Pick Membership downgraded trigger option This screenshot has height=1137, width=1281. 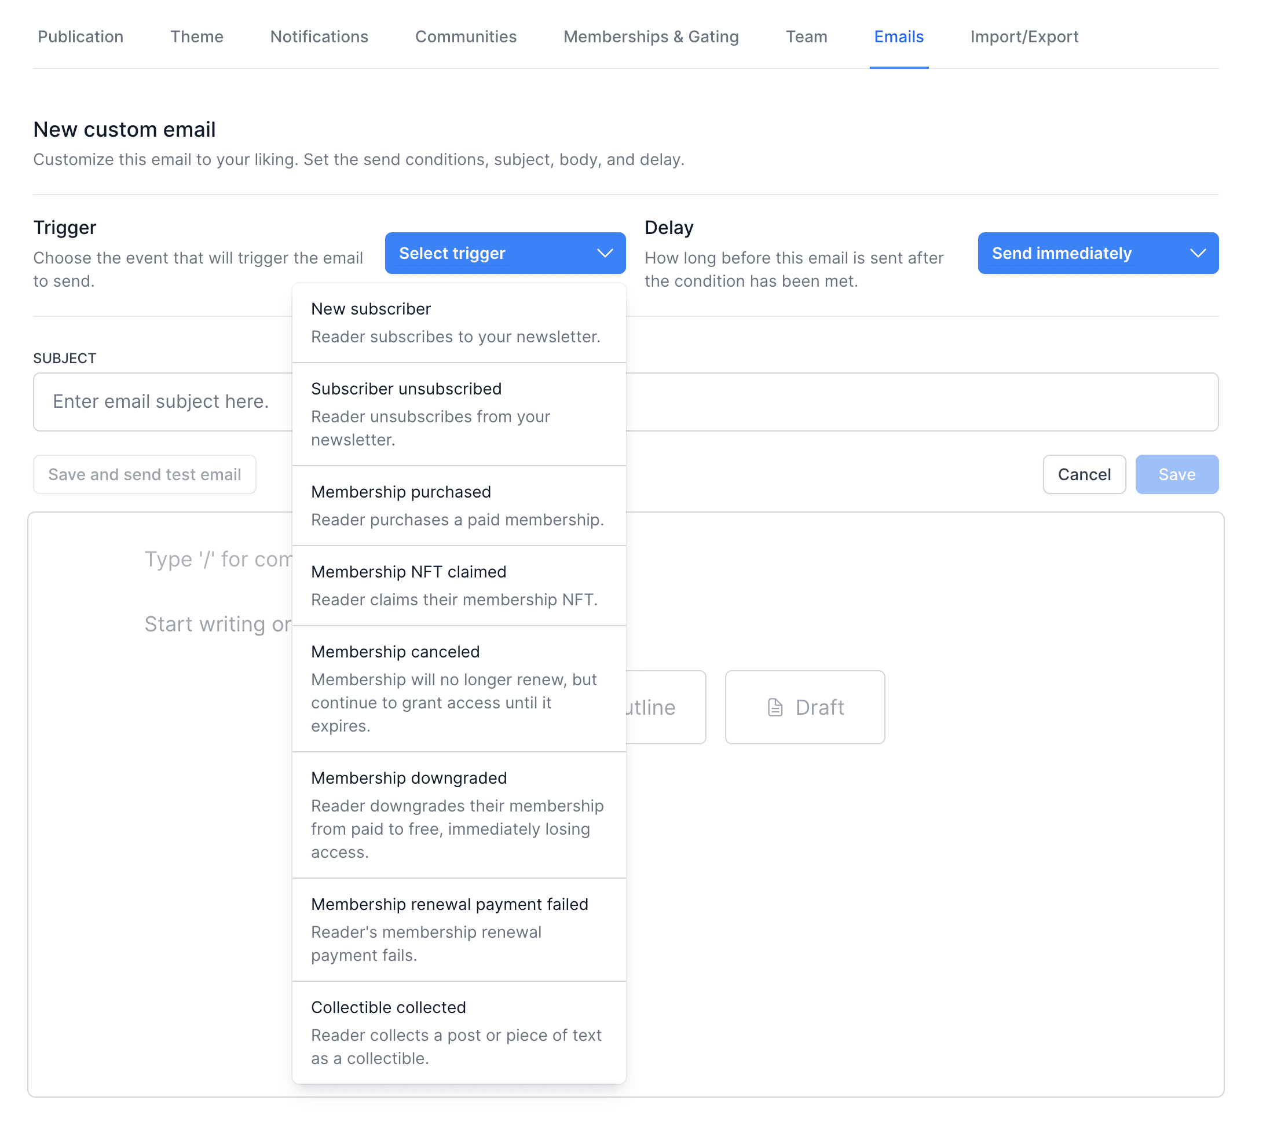459,815
